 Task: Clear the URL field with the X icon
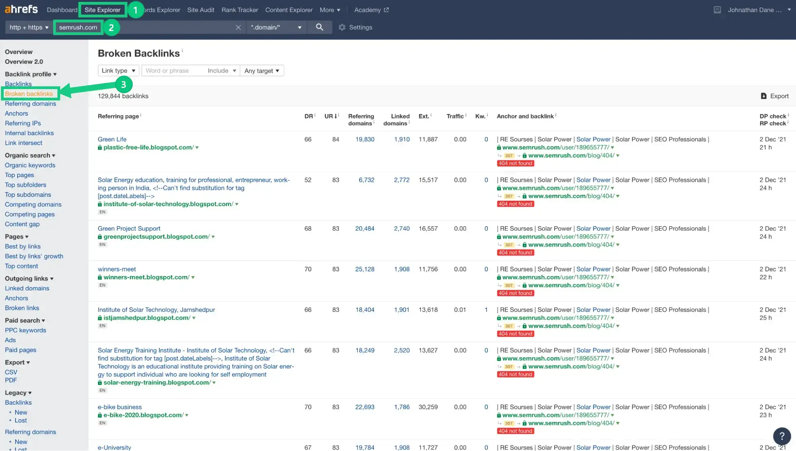238,27
